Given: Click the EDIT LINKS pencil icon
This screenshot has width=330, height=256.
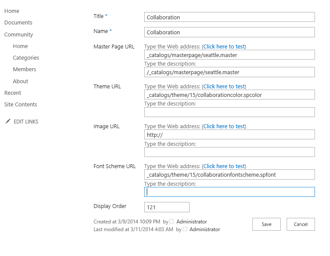Looking at the screenshot, I should pos(8,121).
